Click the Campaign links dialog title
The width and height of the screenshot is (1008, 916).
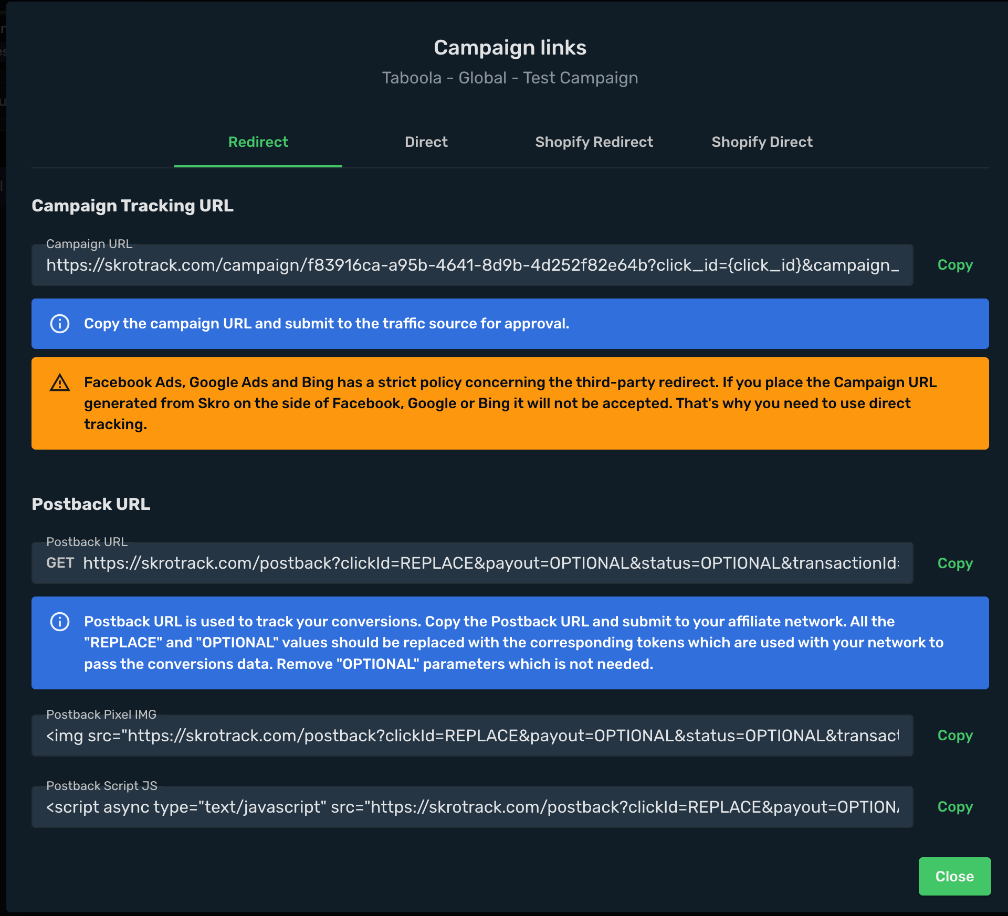tap(510, 48)
